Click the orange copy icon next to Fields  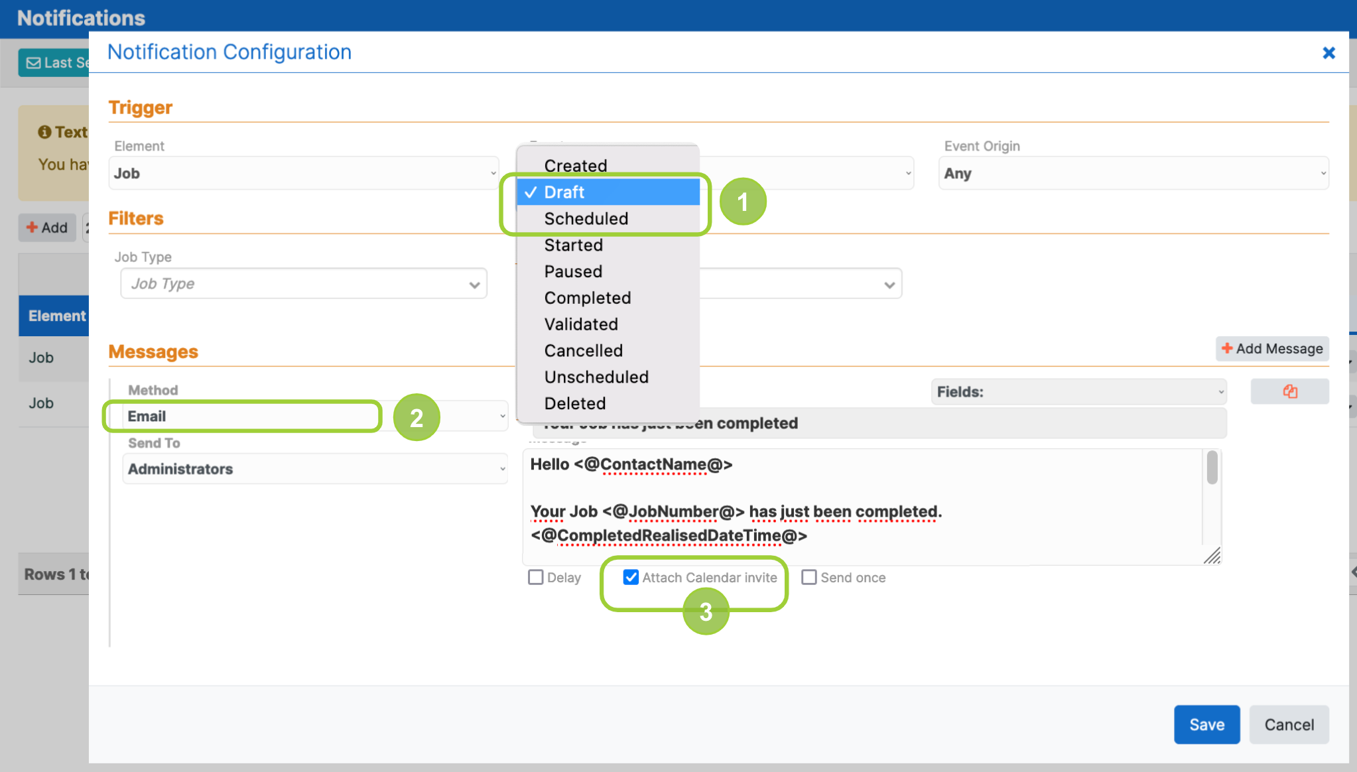tap(1289, 391)
